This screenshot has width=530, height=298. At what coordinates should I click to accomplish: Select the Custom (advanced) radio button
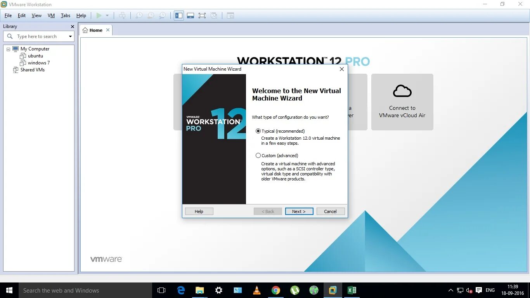coord(258,156)
